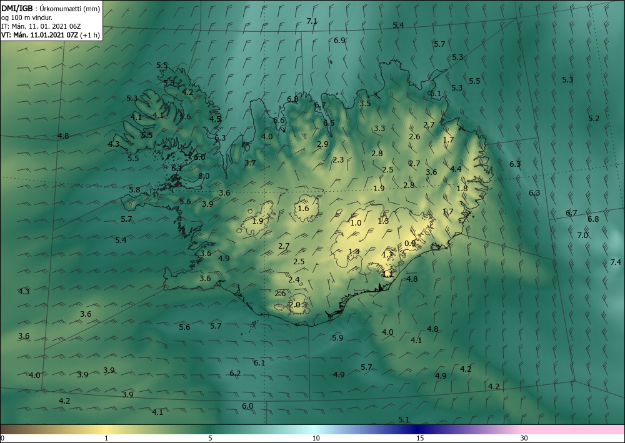Viewport: 625px width, 443px height.
Task: Click the "4.4" value in east Iceland
Action: point(456,169)
